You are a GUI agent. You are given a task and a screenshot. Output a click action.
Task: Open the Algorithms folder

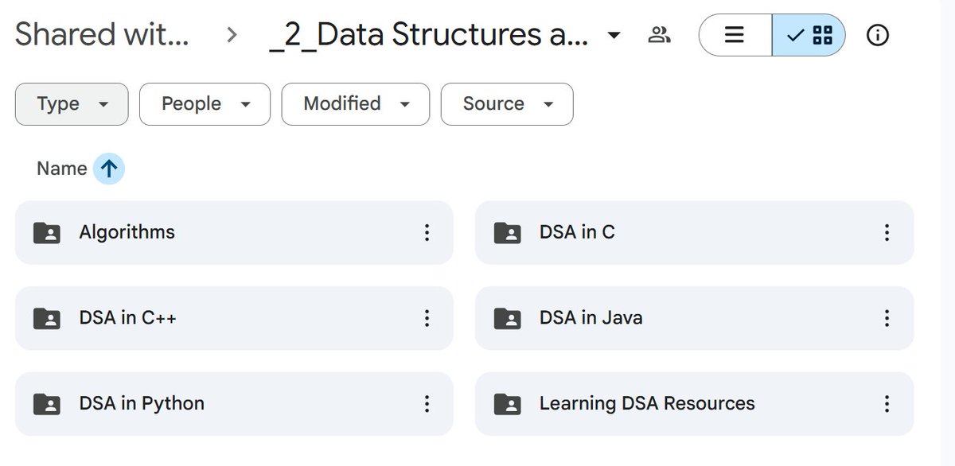tap(127, 232)
